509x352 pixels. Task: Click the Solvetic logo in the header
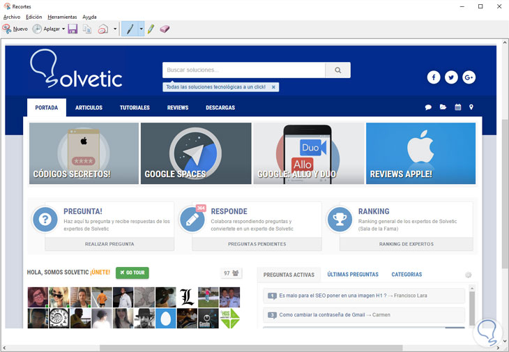pyautogui.click(x=76, y=68)
